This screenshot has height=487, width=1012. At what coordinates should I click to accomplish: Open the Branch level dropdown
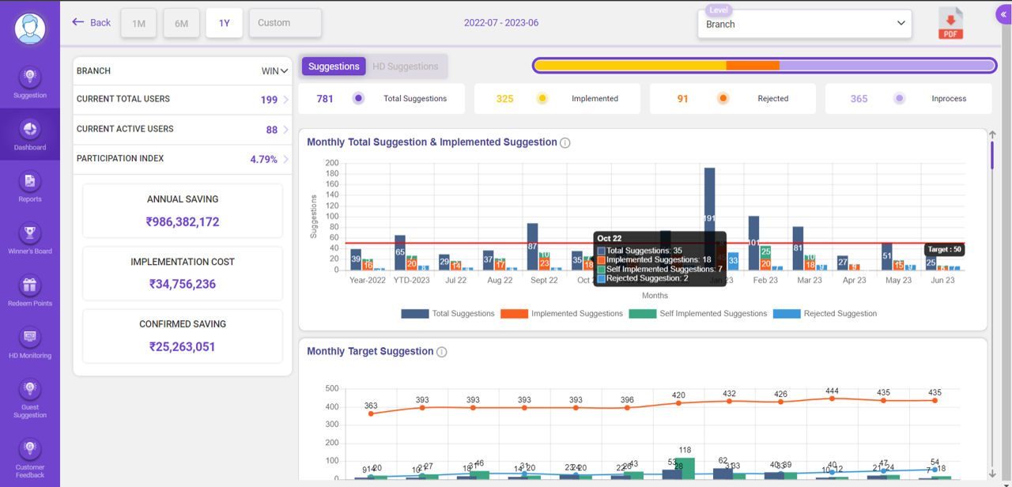click(804, 24)
